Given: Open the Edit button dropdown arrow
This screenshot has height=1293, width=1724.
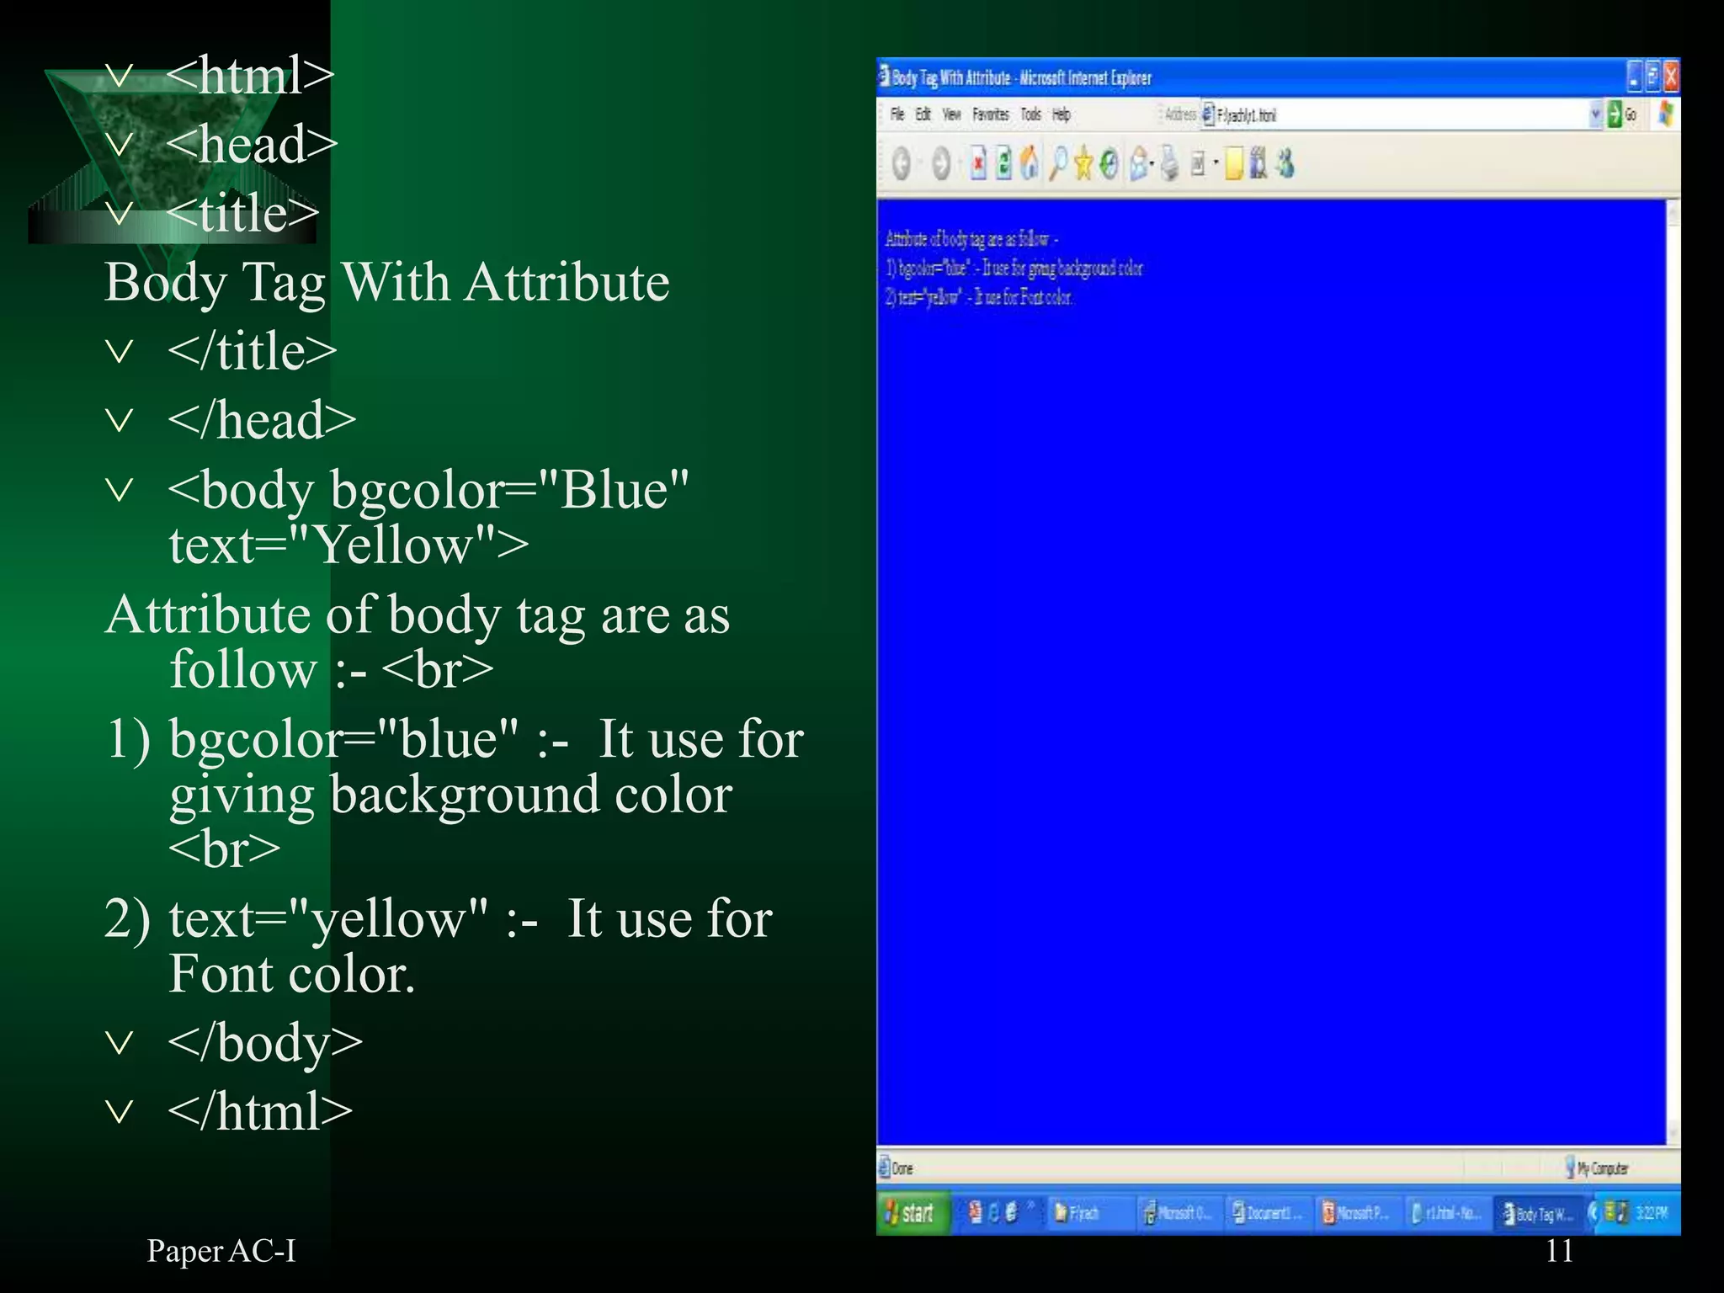Looking at the screenshot, I should tap(1215, 163).
